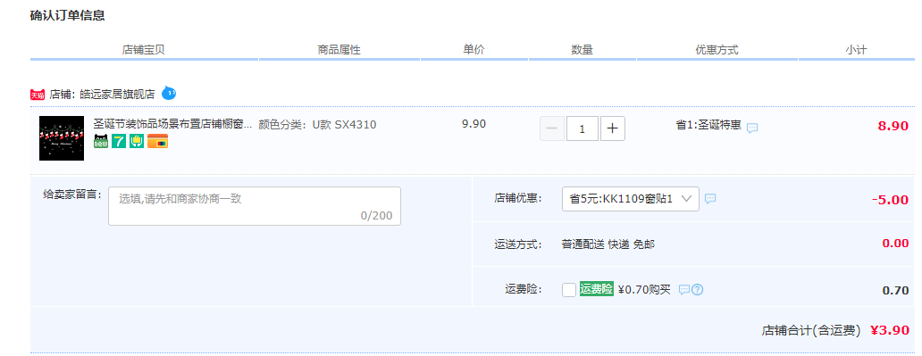Click the seller message text box
Screen dimensions: 922x356
[255, 206]
